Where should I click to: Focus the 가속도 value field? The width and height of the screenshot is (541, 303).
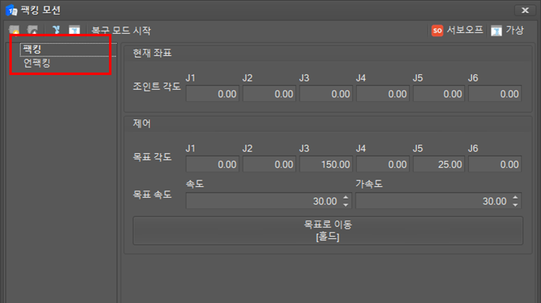click(x=432, y=201)
